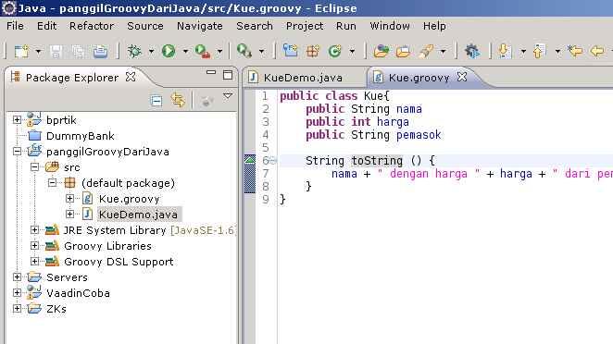The image size is (613, 344).
Task: Click the Toggle Mark Occurrences highlighter icon
Action: point(426,51)
